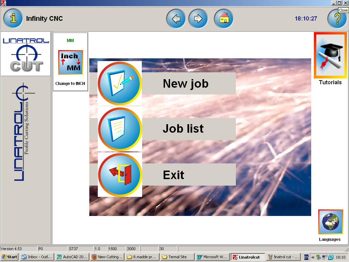Select the Job list menu label
Screen dimensions: 349x262
(183, 129)
